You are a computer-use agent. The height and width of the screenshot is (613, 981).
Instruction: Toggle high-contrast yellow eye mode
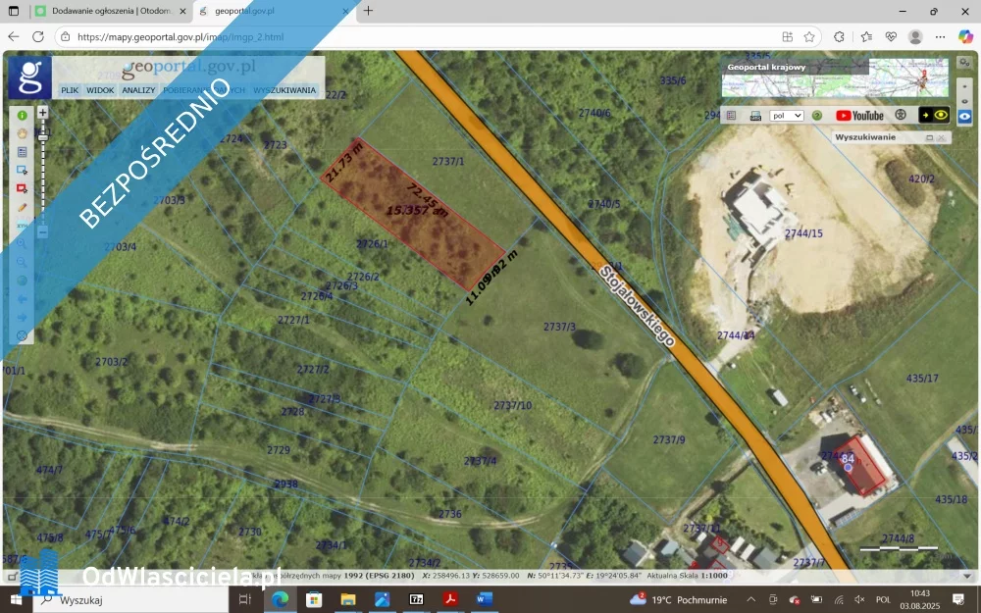click(x=934, y=115)
